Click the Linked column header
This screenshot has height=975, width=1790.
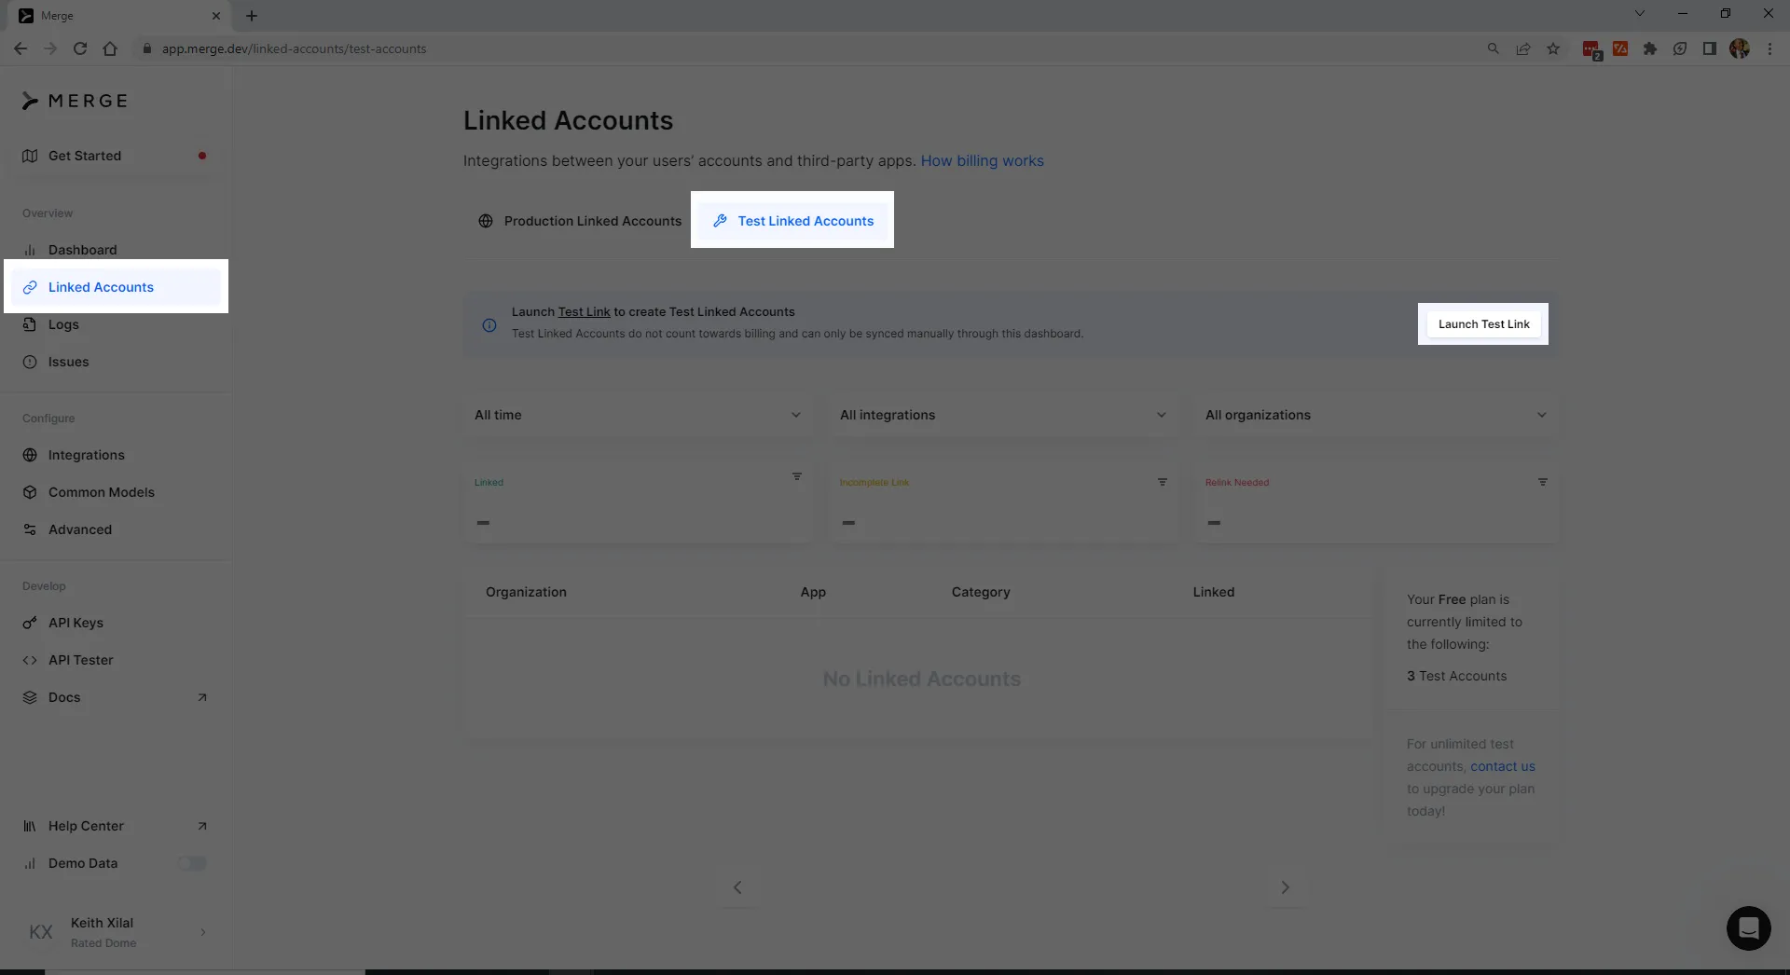[1213, 592]
